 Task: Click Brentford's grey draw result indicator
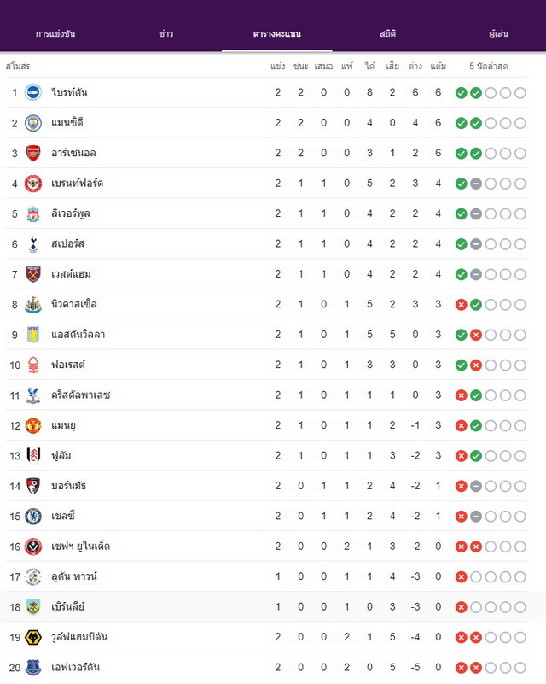[x=476, y=184]
